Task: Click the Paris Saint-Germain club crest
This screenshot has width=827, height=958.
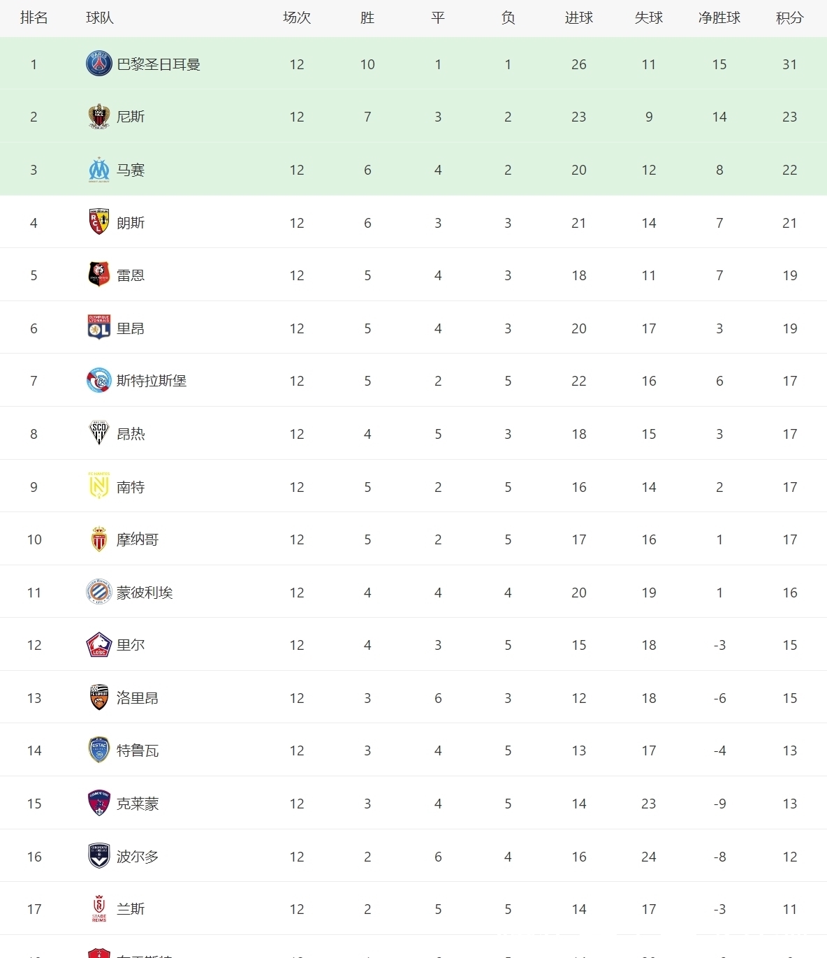Action: pyautogui.click(x=98, y=64)
